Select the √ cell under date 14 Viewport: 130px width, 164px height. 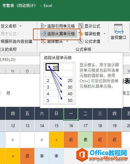[x=42, y=140]
